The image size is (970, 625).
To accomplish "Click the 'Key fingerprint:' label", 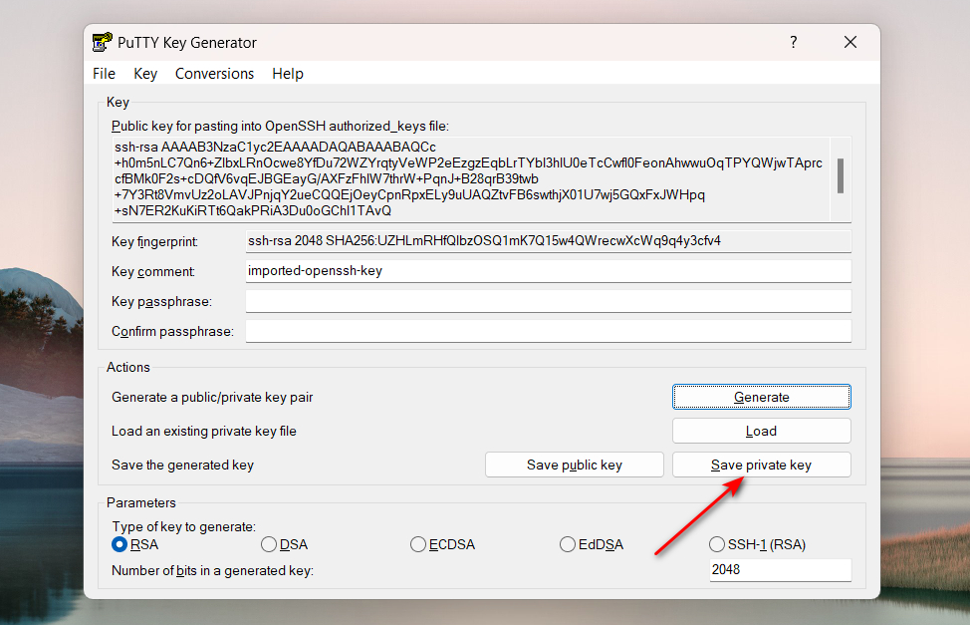I will click(154, 241).
